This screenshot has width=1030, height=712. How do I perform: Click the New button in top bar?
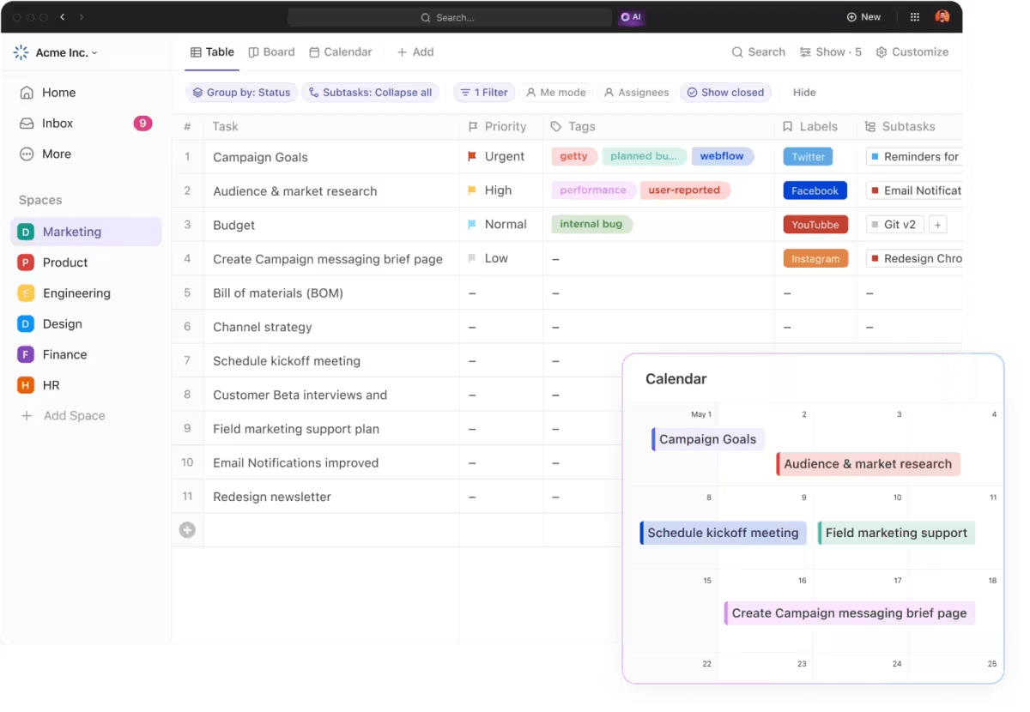(863, 17)
